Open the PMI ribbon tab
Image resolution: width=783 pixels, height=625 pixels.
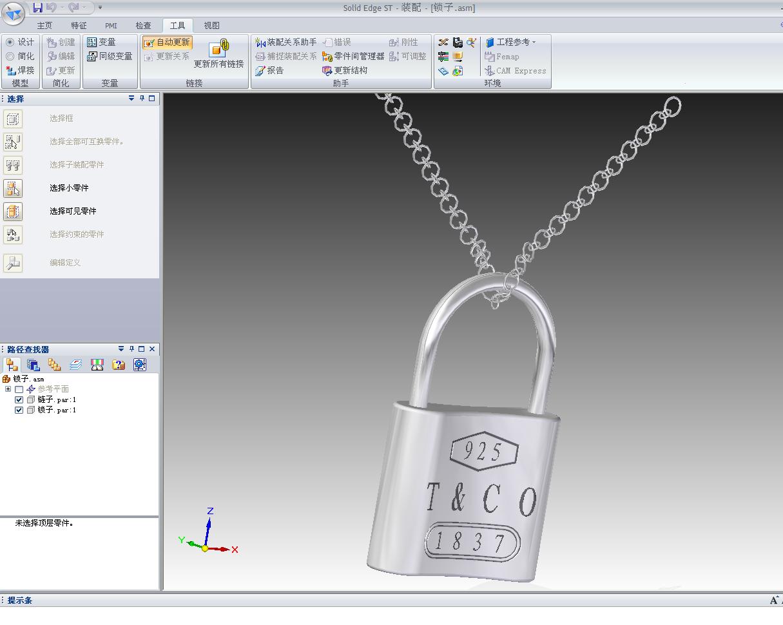[111, 26]
